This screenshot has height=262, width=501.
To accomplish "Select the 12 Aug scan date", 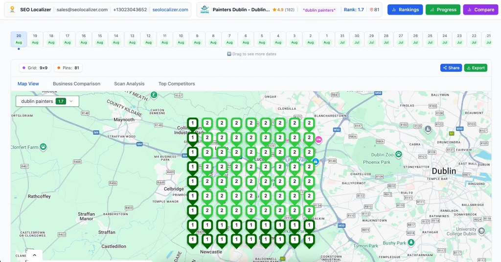I will [x=148, y=39].
